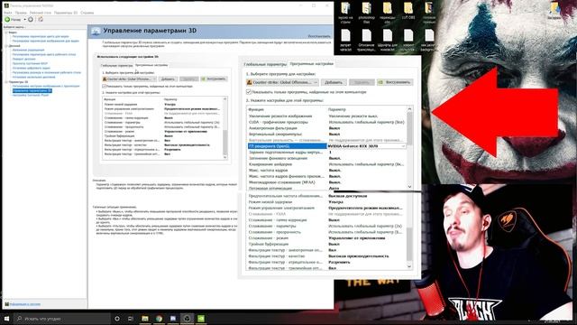Select the Многокадровое сглаживание (MFAA) row
This screenshot has width=577, height=325.
click(327, 182)
